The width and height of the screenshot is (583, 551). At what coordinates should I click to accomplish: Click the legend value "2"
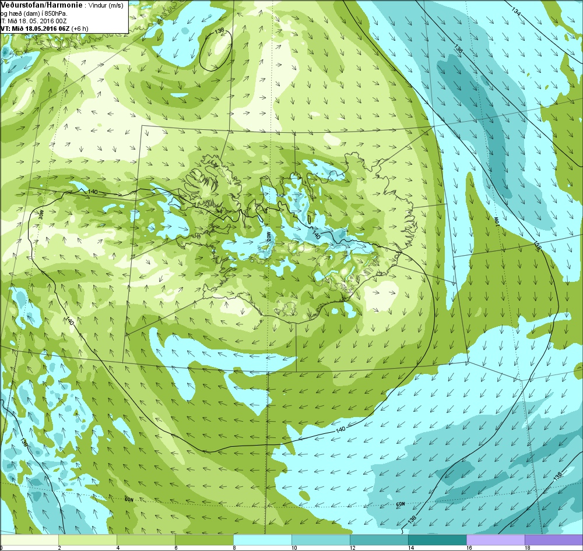coord(59,548)
